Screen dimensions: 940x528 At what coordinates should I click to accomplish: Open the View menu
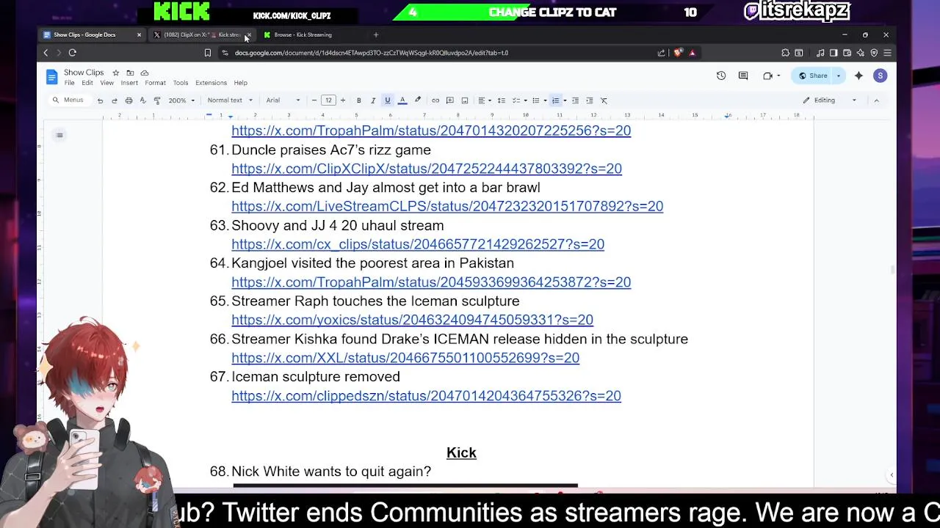click(x=106, y=83)
